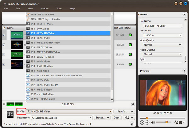Select PS Vita - H.264 Video profile
This screenshot has width=189, height=128.
tap(68, 94)
